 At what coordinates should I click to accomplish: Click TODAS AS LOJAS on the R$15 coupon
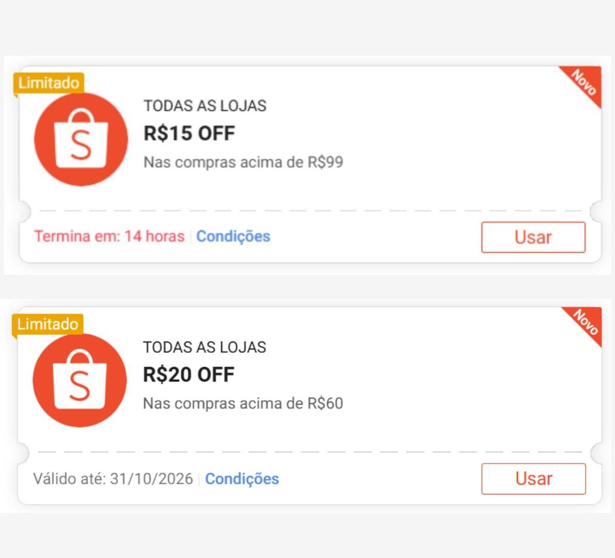click(x=205, y=106)
